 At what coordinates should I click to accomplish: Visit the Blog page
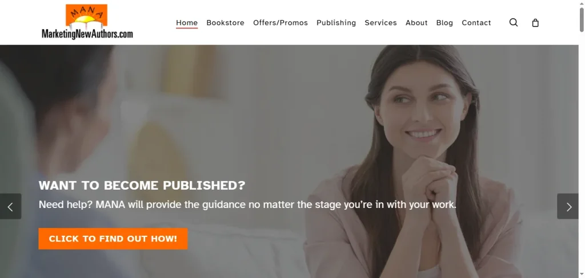(x=444, y=23)
